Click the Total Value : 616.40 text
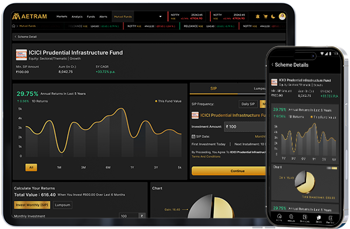Screen dimensions: 350x229 pyautogui.click(x=35, y=195)
